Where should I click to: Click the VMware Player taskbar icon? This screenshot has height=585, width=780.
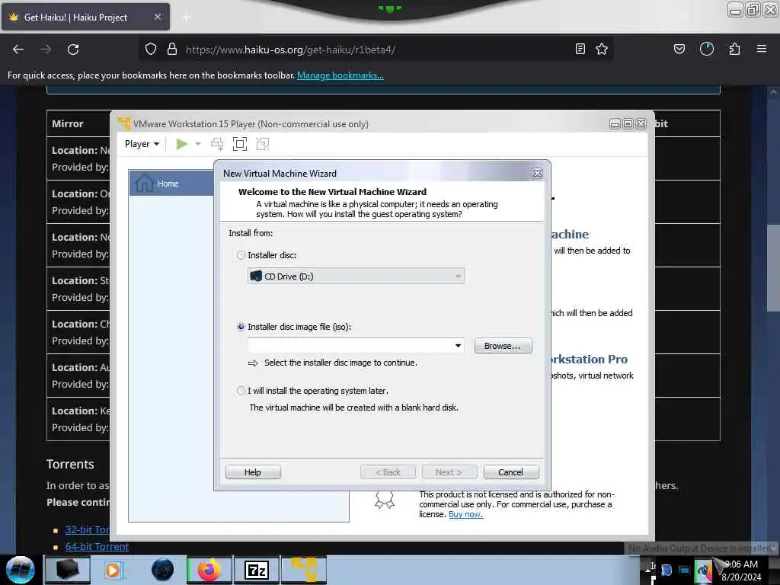tap(304, 570)
